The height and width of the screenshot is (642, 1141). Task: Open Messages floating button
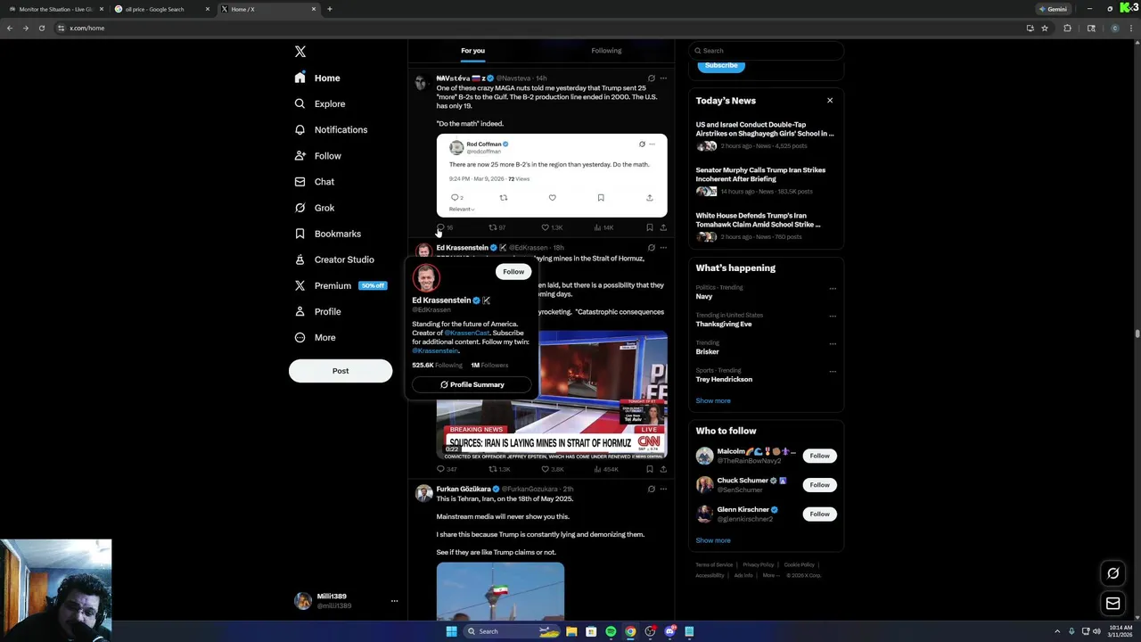[x=1112, y=604]
